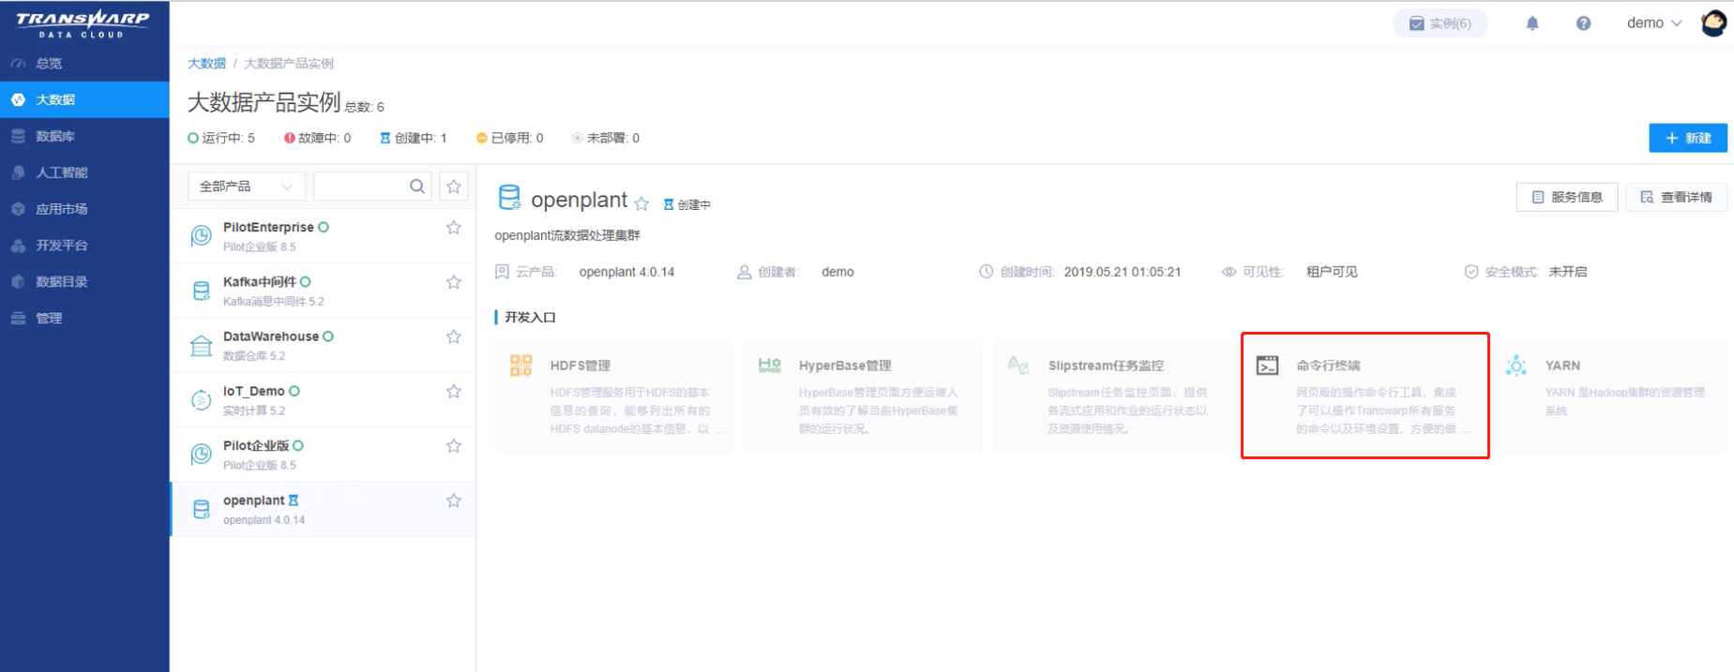This screenshot has height=672, width=1734.
Task: Open the help question mark icon
Action: [x=1583, y=23]
